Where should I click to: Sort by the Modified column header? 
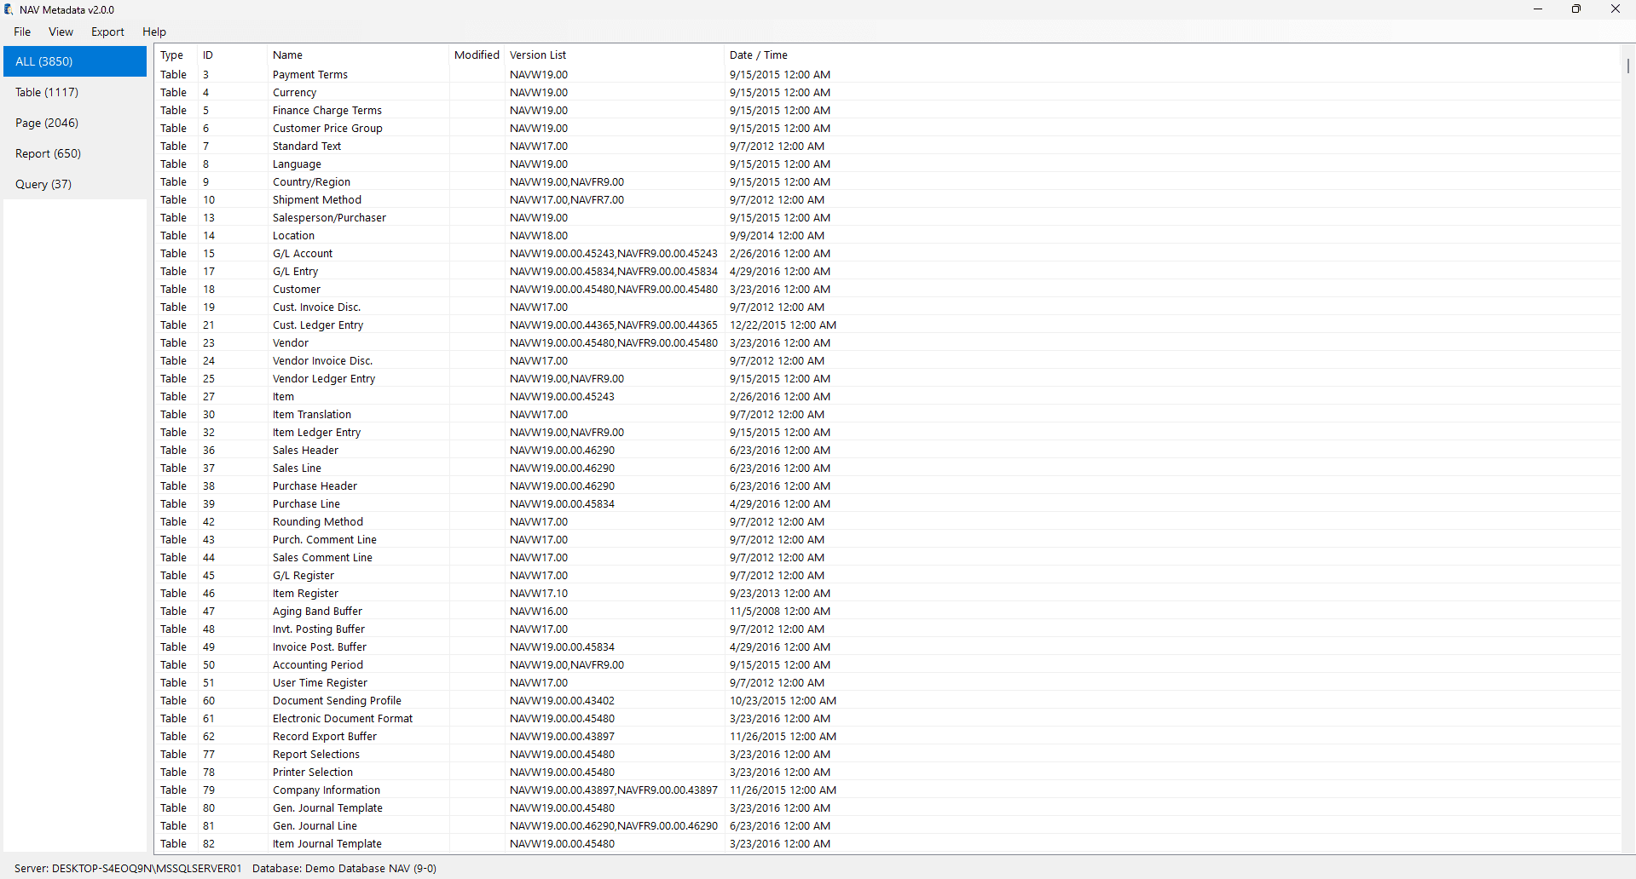pyautogui.click(x=477, y=55)
